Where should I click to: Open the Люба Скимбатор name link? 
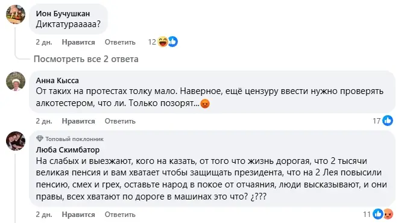tap(68, 150)
